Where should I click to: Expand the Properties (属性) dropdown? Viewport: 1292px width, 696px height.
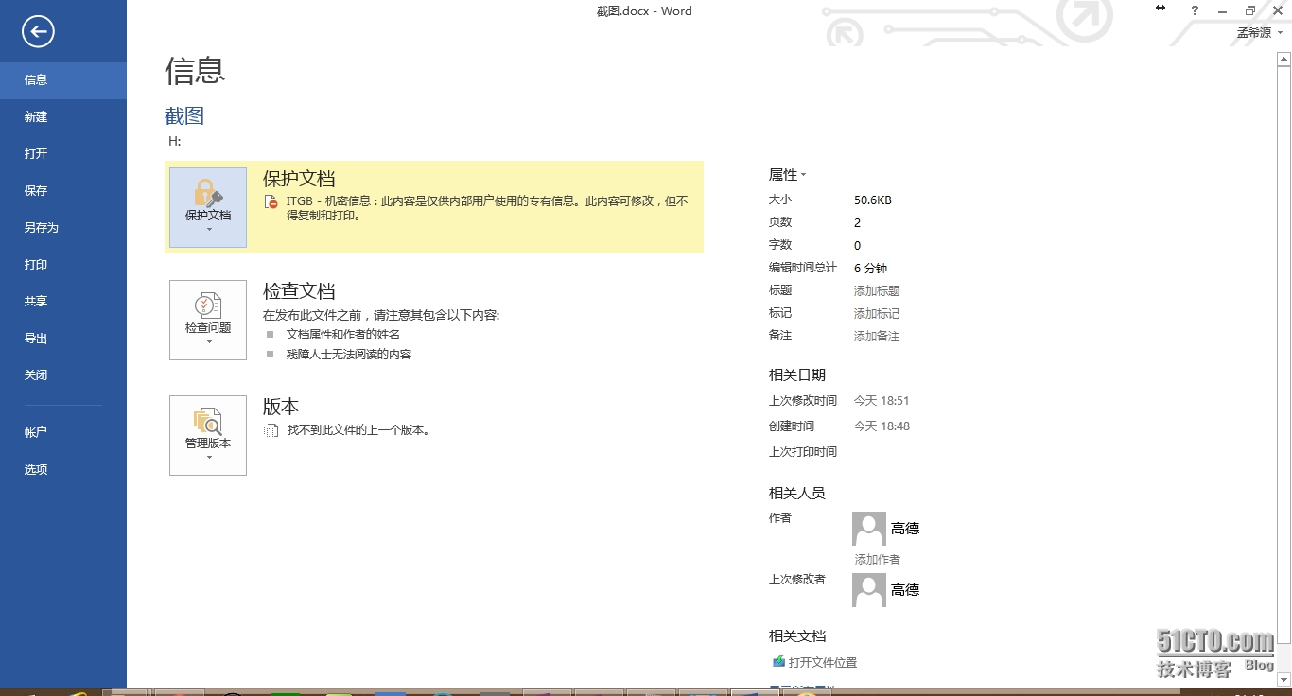tap(787, 175)
